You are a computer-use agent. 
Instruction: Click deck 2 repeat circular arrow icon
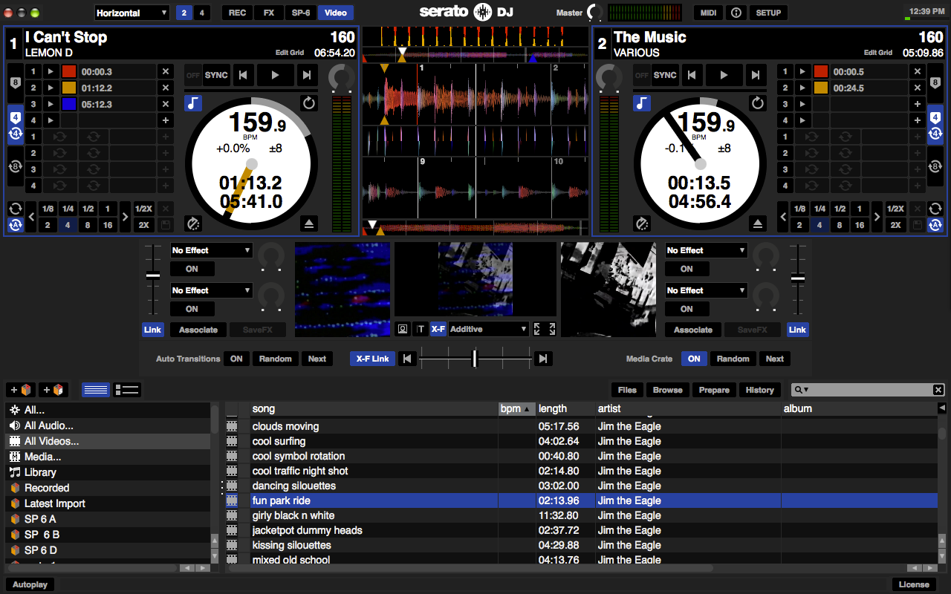point(758,103)
